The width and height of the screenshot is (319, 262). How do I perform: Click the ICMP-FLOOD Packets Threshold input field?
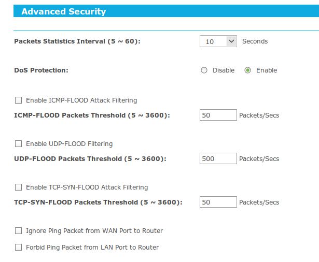tap(218, 115)
